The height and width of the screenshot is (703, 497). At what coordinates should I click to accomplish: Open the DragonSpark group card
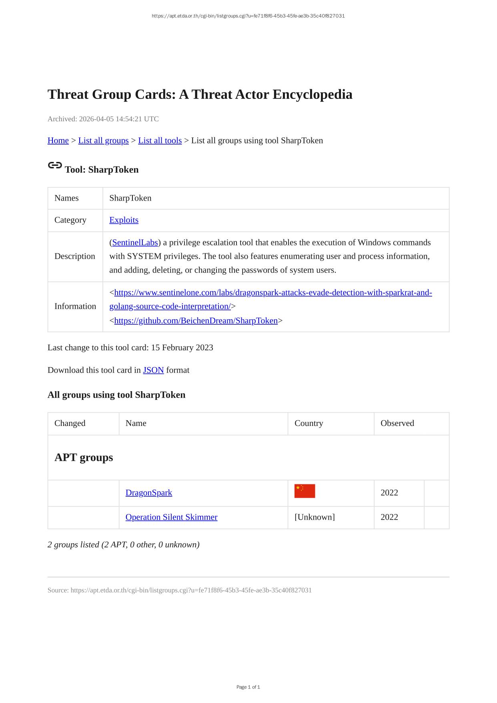click(x=148, y=493)
